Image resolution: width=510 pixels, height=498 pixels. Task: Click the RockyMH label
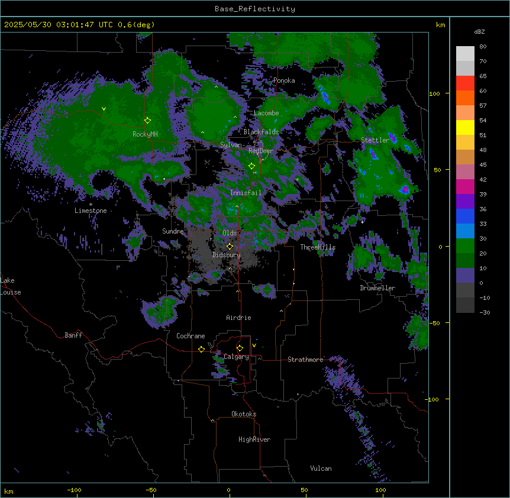pos(145,134)
